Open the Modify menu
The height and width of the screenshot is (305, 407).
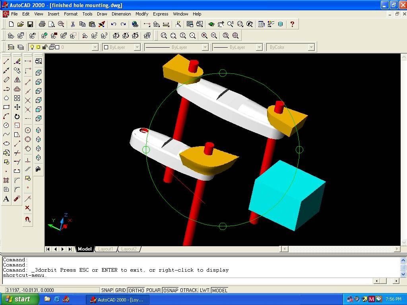click(x=141, y=14)
